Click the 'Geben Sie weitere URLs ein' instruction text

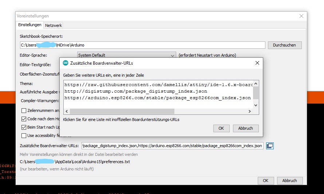pos(103,75)
